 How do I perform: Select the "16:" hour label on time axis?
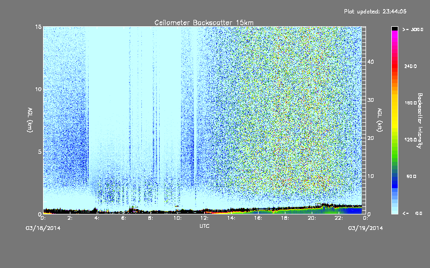(x=259, y=218)
